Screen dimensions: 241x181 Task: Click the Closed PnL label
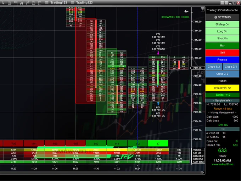point(213,145)
